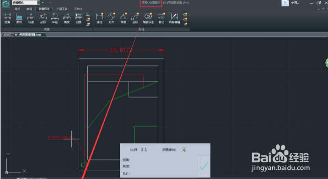
Task: Click the 无 measurement unit value
Action: (x=184, y=150)
